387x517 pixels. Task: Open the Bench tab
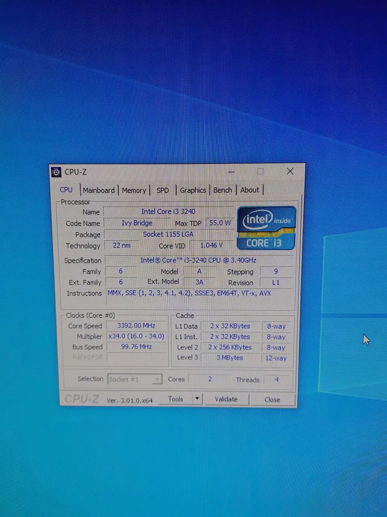click(223, 190)
